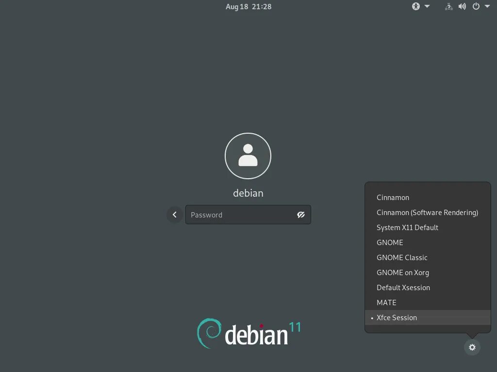This screenshot has width=497, height=372.
Task: Click the power icon in top bar
Action: coord(476,6)
